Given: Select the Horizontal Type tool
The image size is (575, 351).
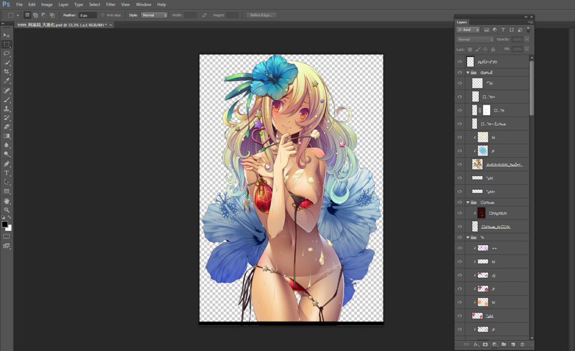Looking at the screenshot, I should 7,173.
